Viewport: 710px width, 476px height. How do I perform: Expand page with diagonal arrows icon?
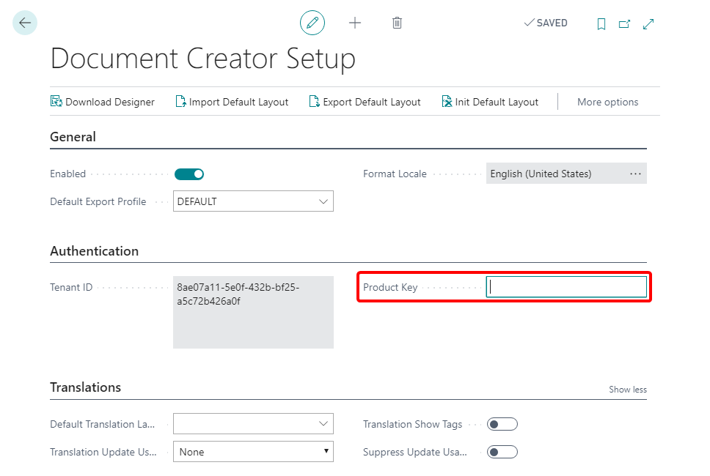coord(648,23)
